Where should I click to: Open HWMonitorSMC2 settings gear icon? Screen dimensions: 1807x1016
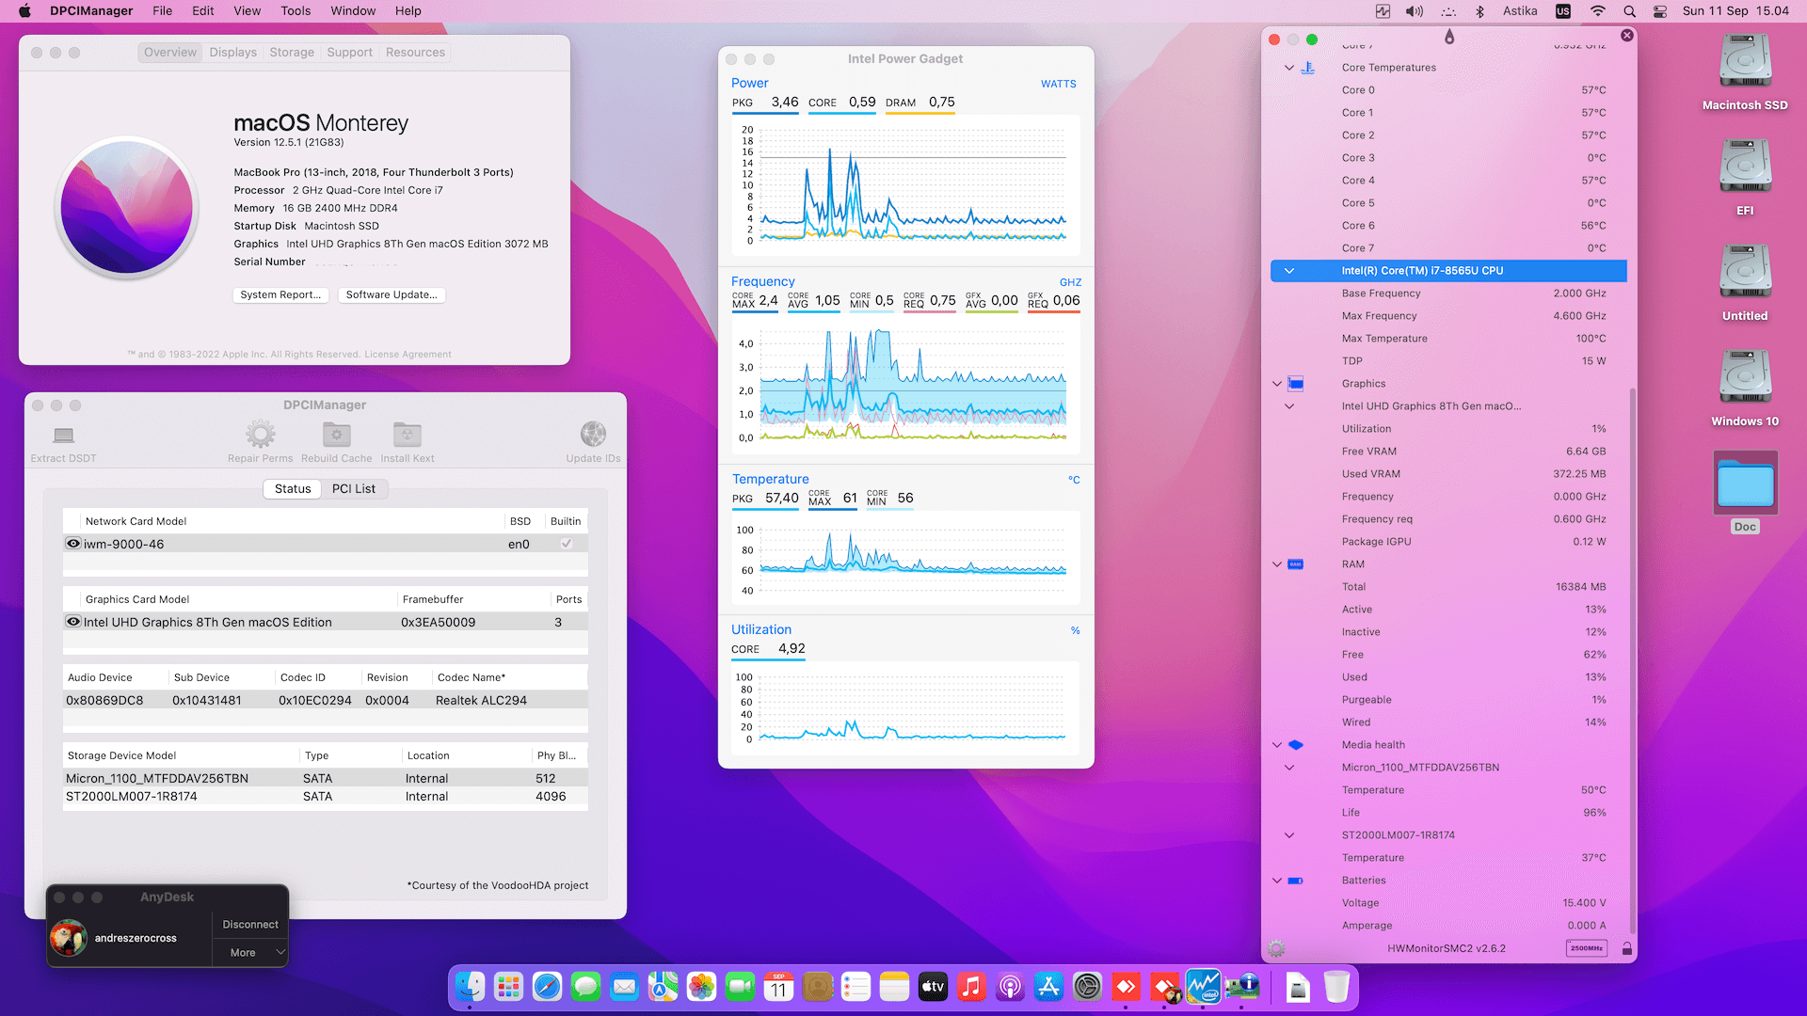tap(1276, 948)
